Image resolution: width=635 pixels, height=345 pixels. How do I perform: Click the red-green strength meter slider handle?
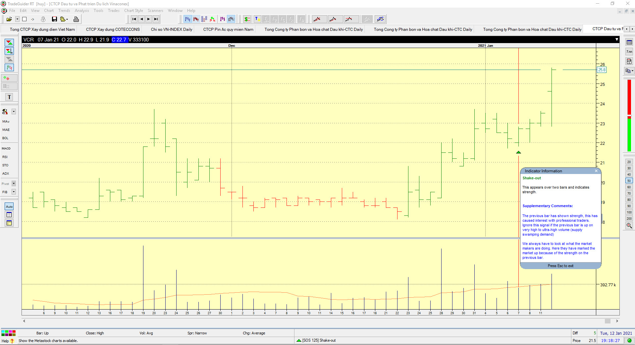(x=629, y=116)
